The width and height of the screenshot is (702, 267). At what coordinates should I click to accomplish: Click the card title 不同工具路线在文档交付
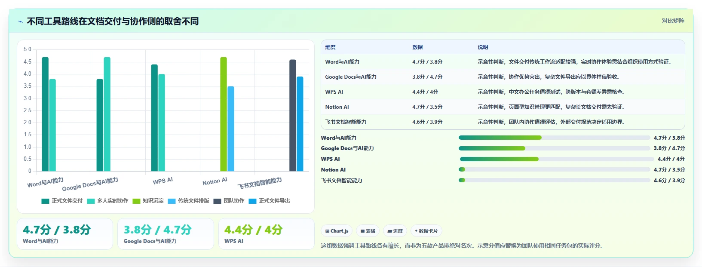[113, 21]
